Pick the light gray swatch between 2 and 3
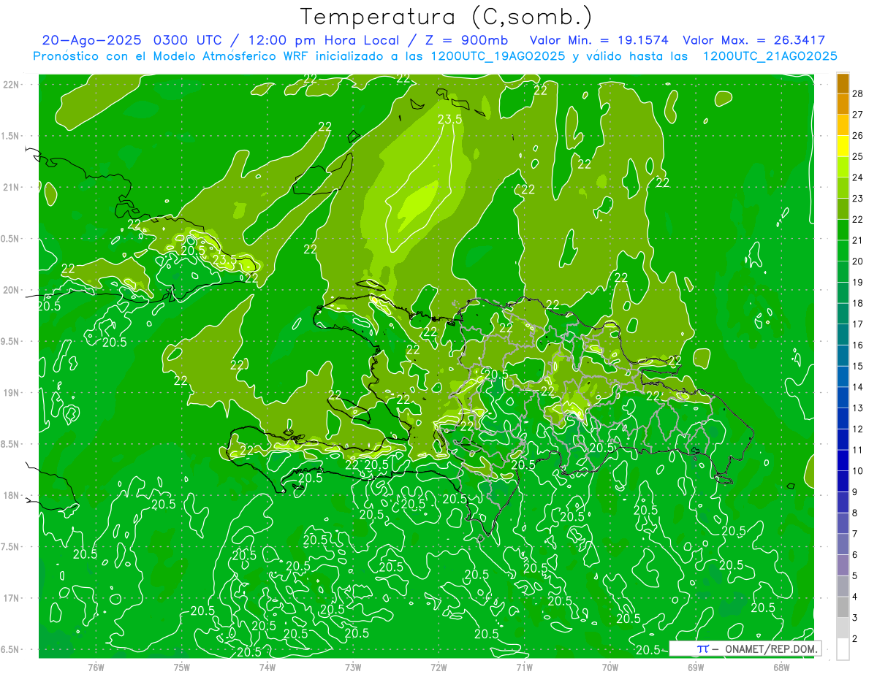This screenshot has height=677, width=877. (x=843, y=628)
